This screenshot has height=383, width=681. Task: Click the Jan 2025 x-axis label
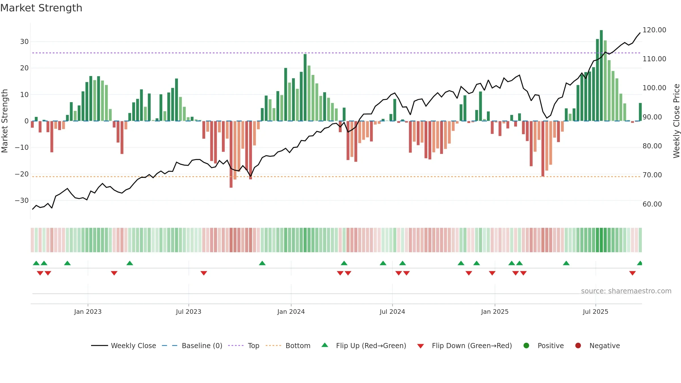495,312
